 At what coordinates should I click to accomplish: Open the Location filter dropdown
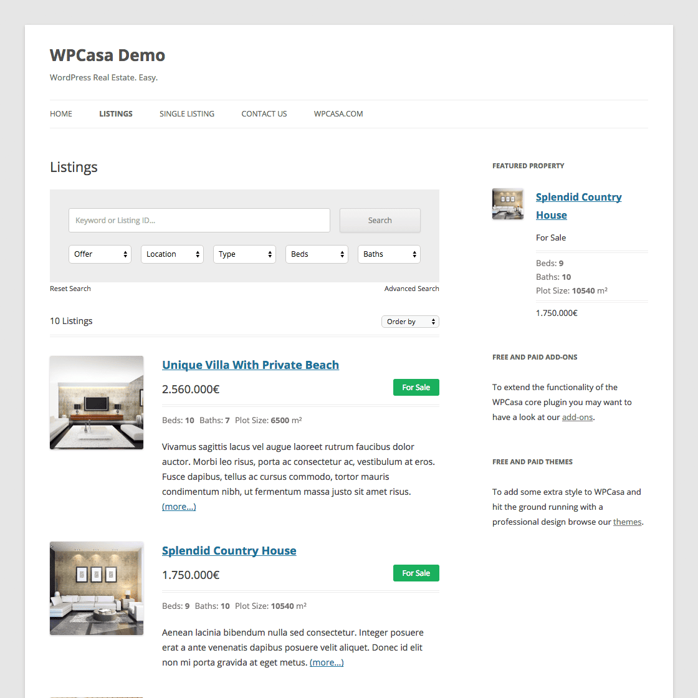pyautogui.click(x=172, y=254)
